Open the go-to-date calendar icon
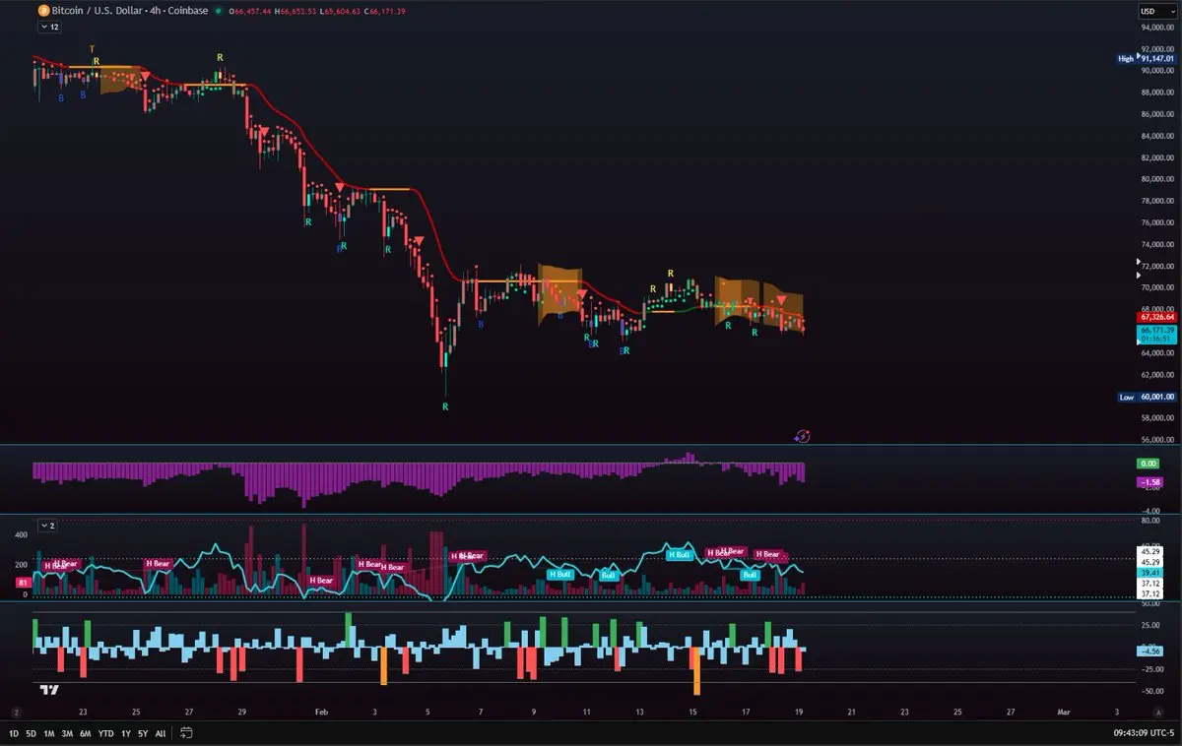Screen dimensions: 1182x746 click(186, 733)
